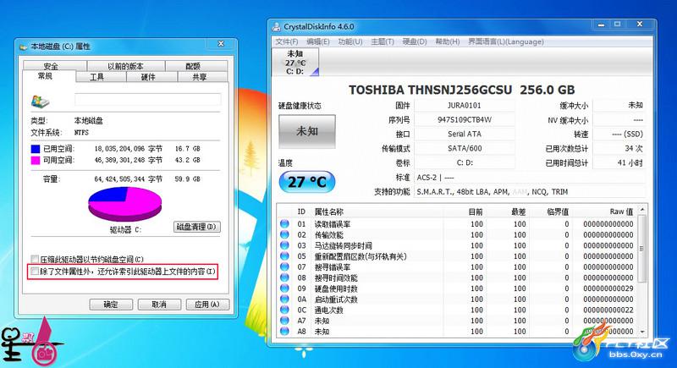
Task: Click the firmware value JURA0101
Action: 464,105
